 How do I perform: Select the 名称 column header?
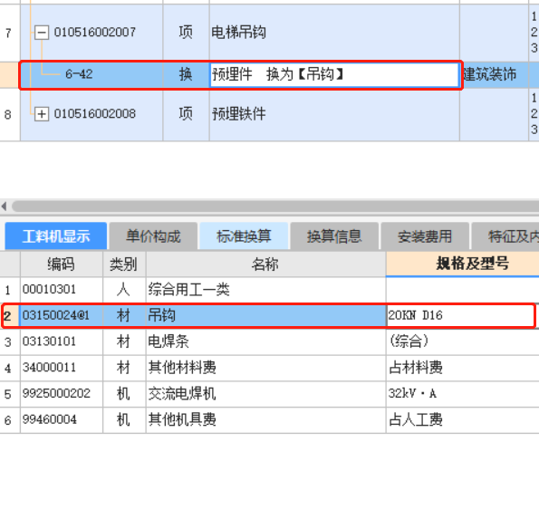[x=265, y=264]
